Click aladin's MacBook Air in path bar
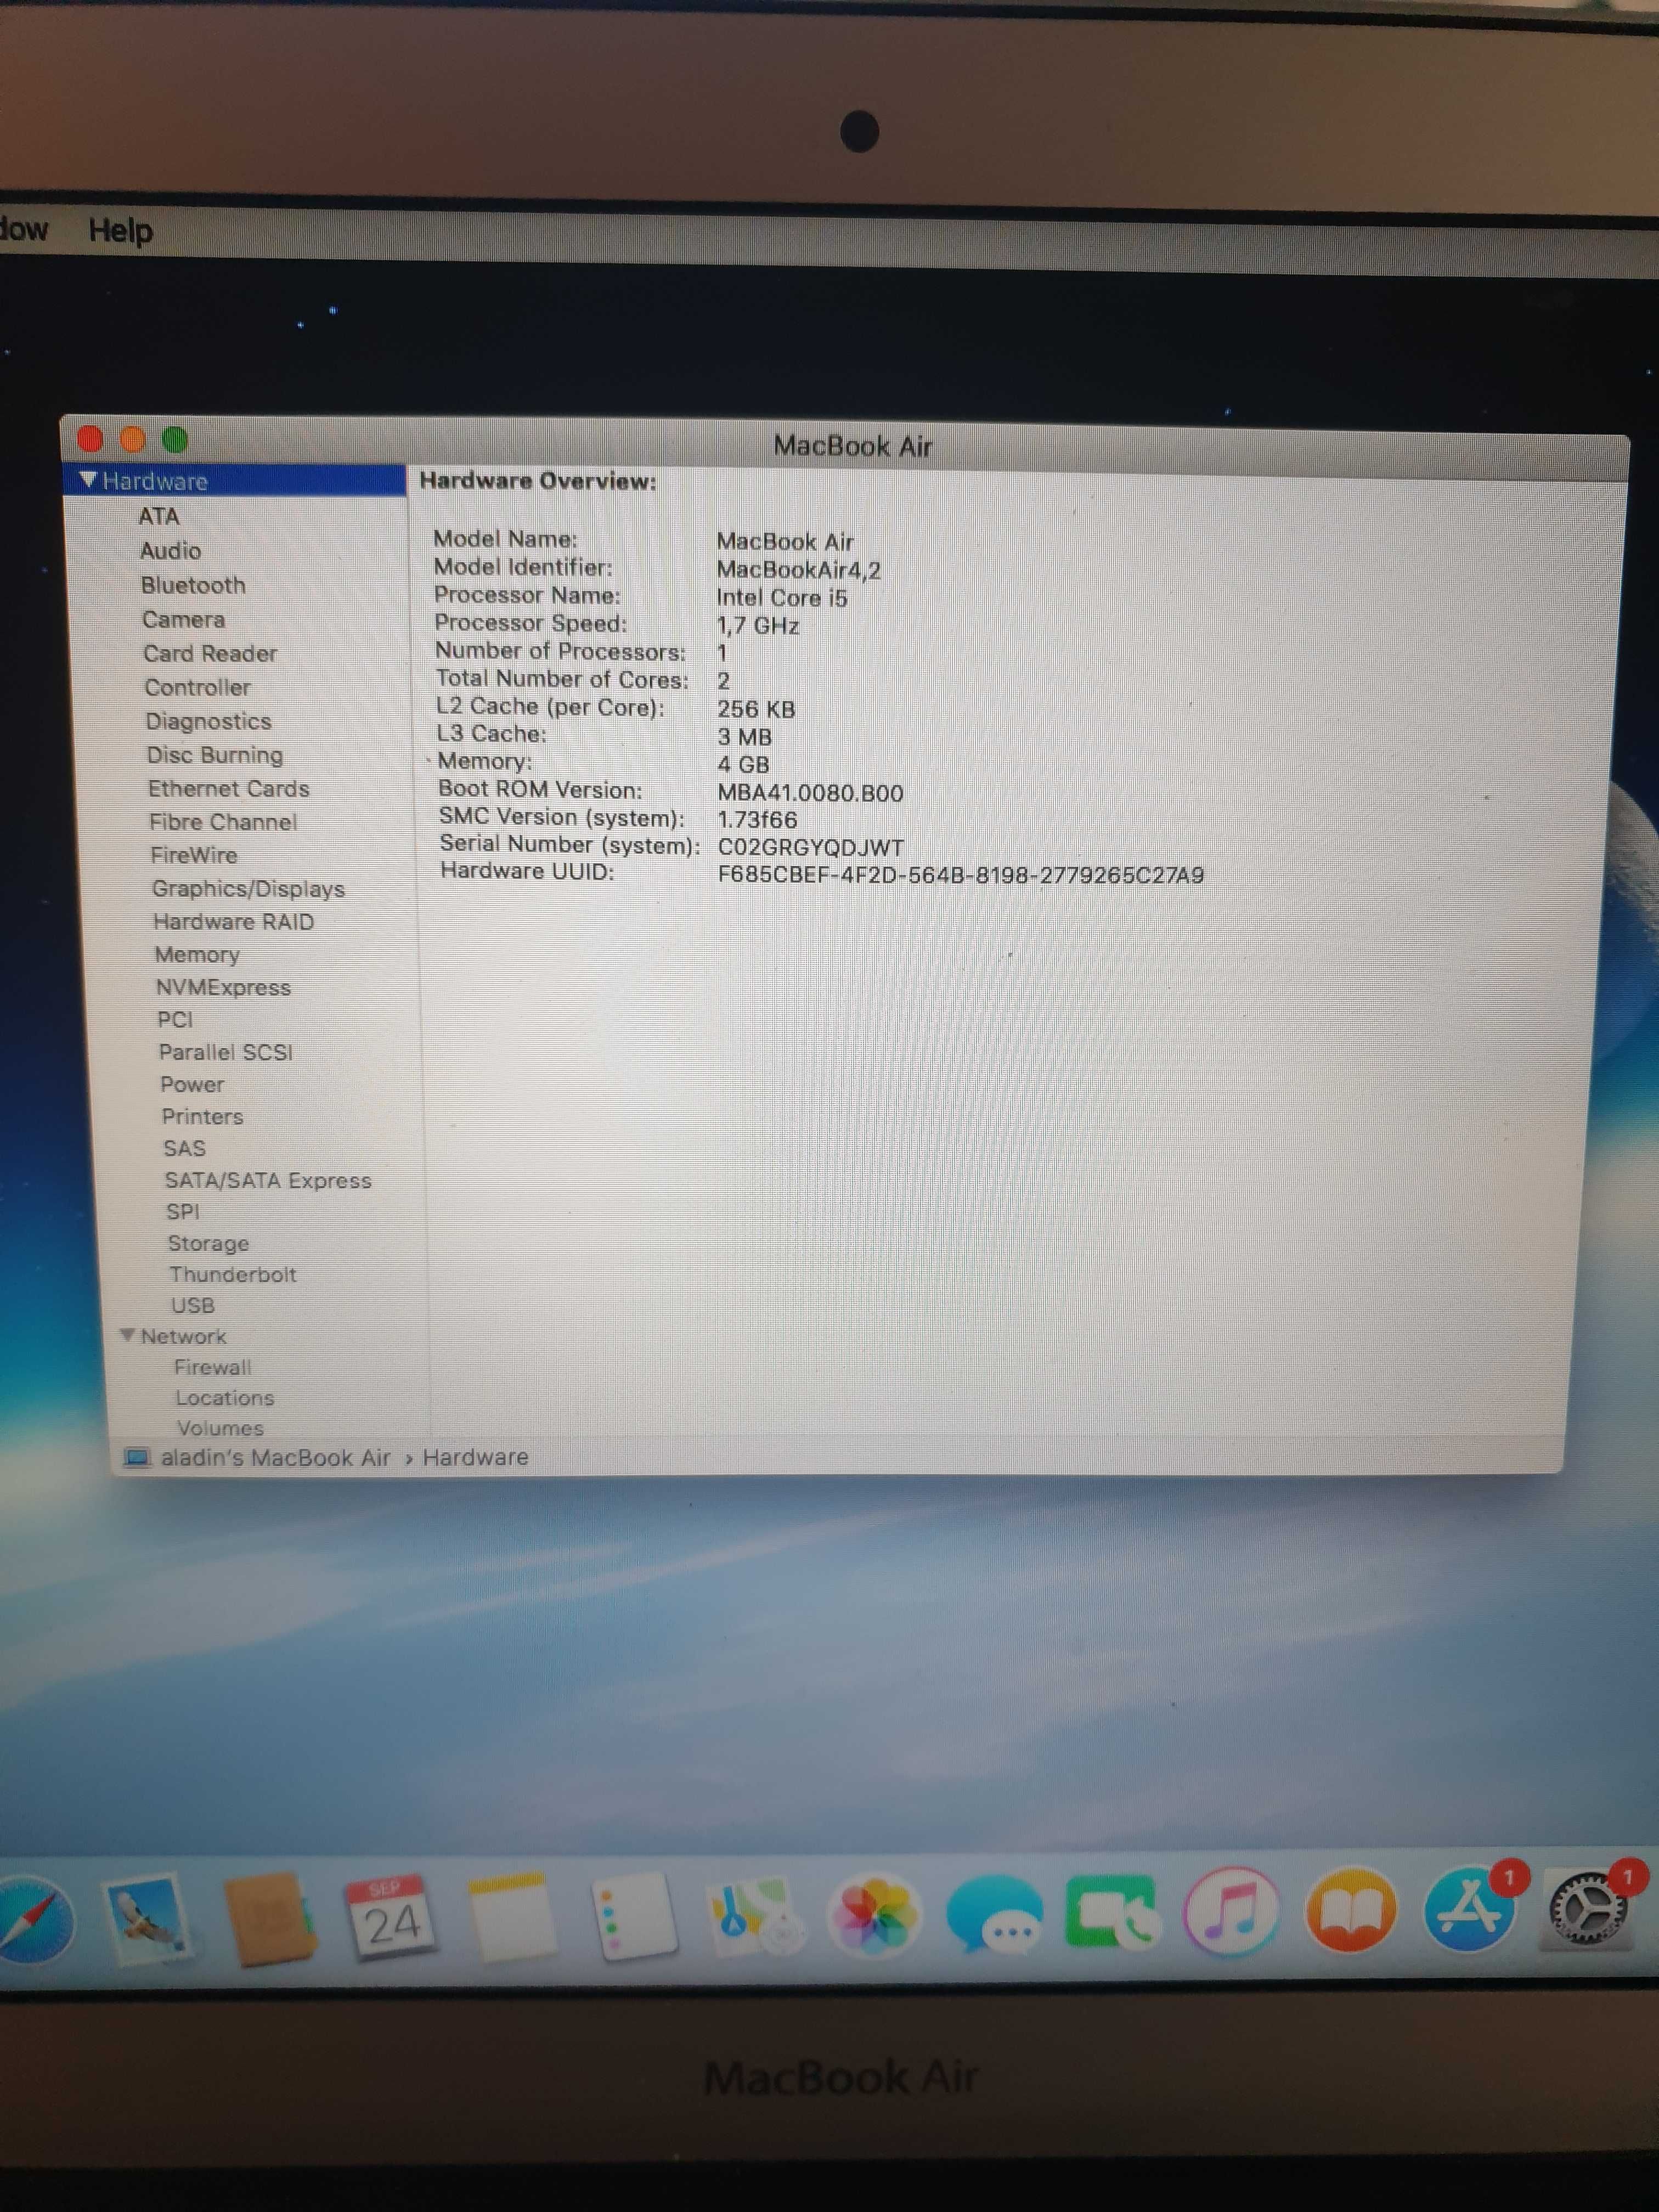The width and height of the screenshot is (1659, 2212). tap(276, 1457)
